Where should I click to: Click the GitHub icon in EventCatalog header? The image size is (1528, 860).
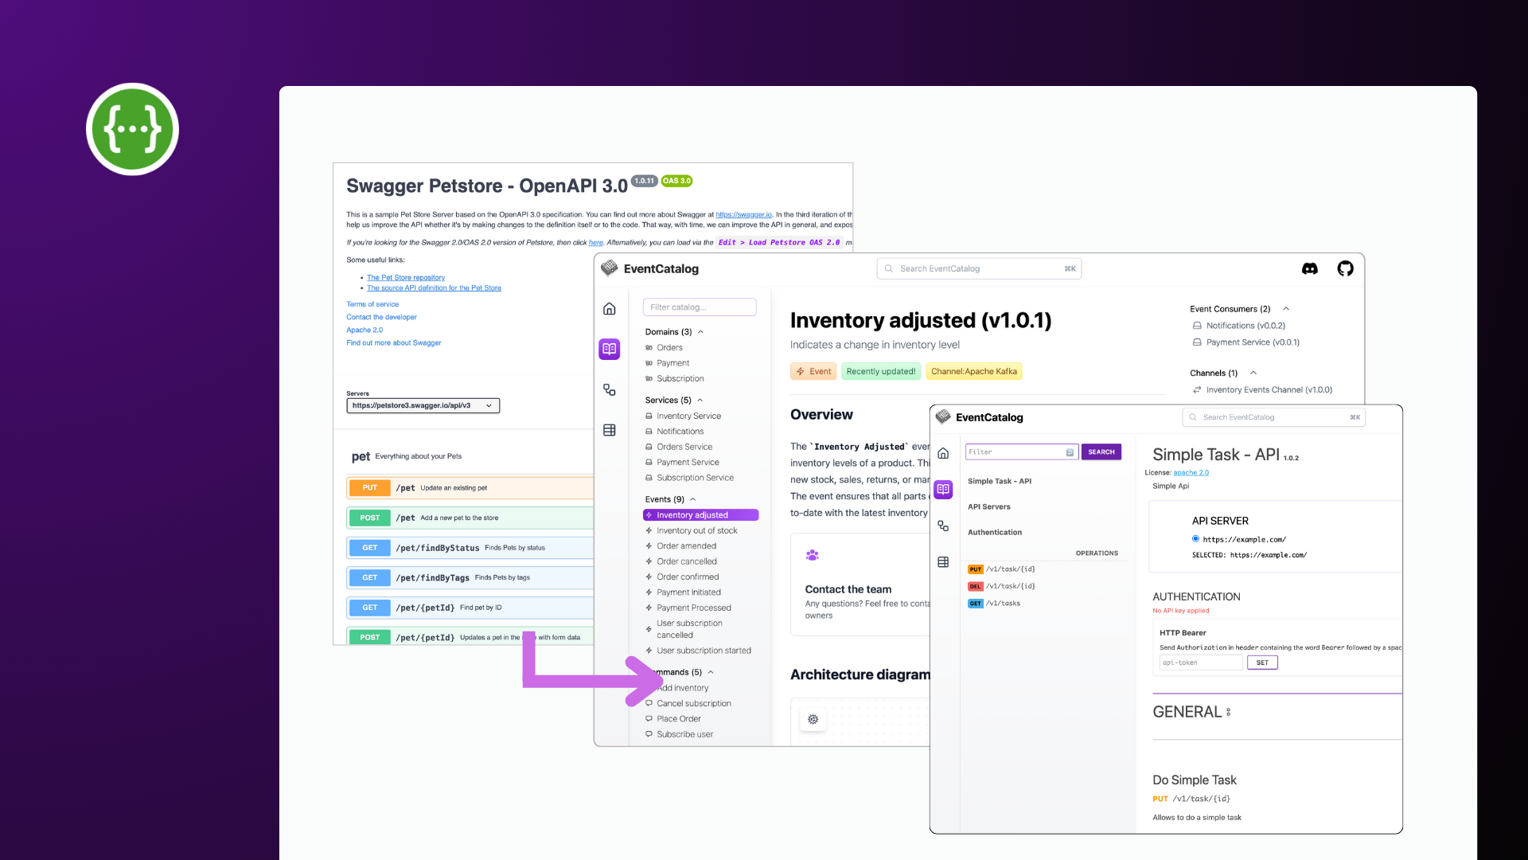[1346, 269]
